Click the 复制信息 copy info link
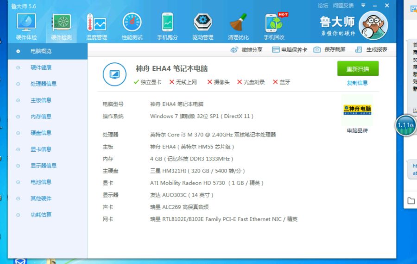Screen dimensions: 417x264 357,83
